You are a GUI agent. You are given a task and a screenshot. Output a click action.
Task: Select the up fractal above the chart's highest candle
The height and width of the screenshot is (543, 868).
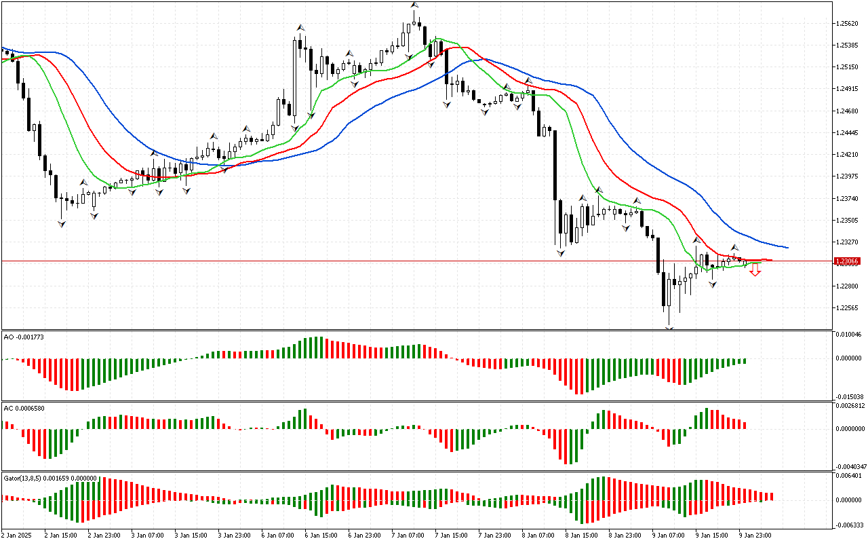(x=414, y=5)
